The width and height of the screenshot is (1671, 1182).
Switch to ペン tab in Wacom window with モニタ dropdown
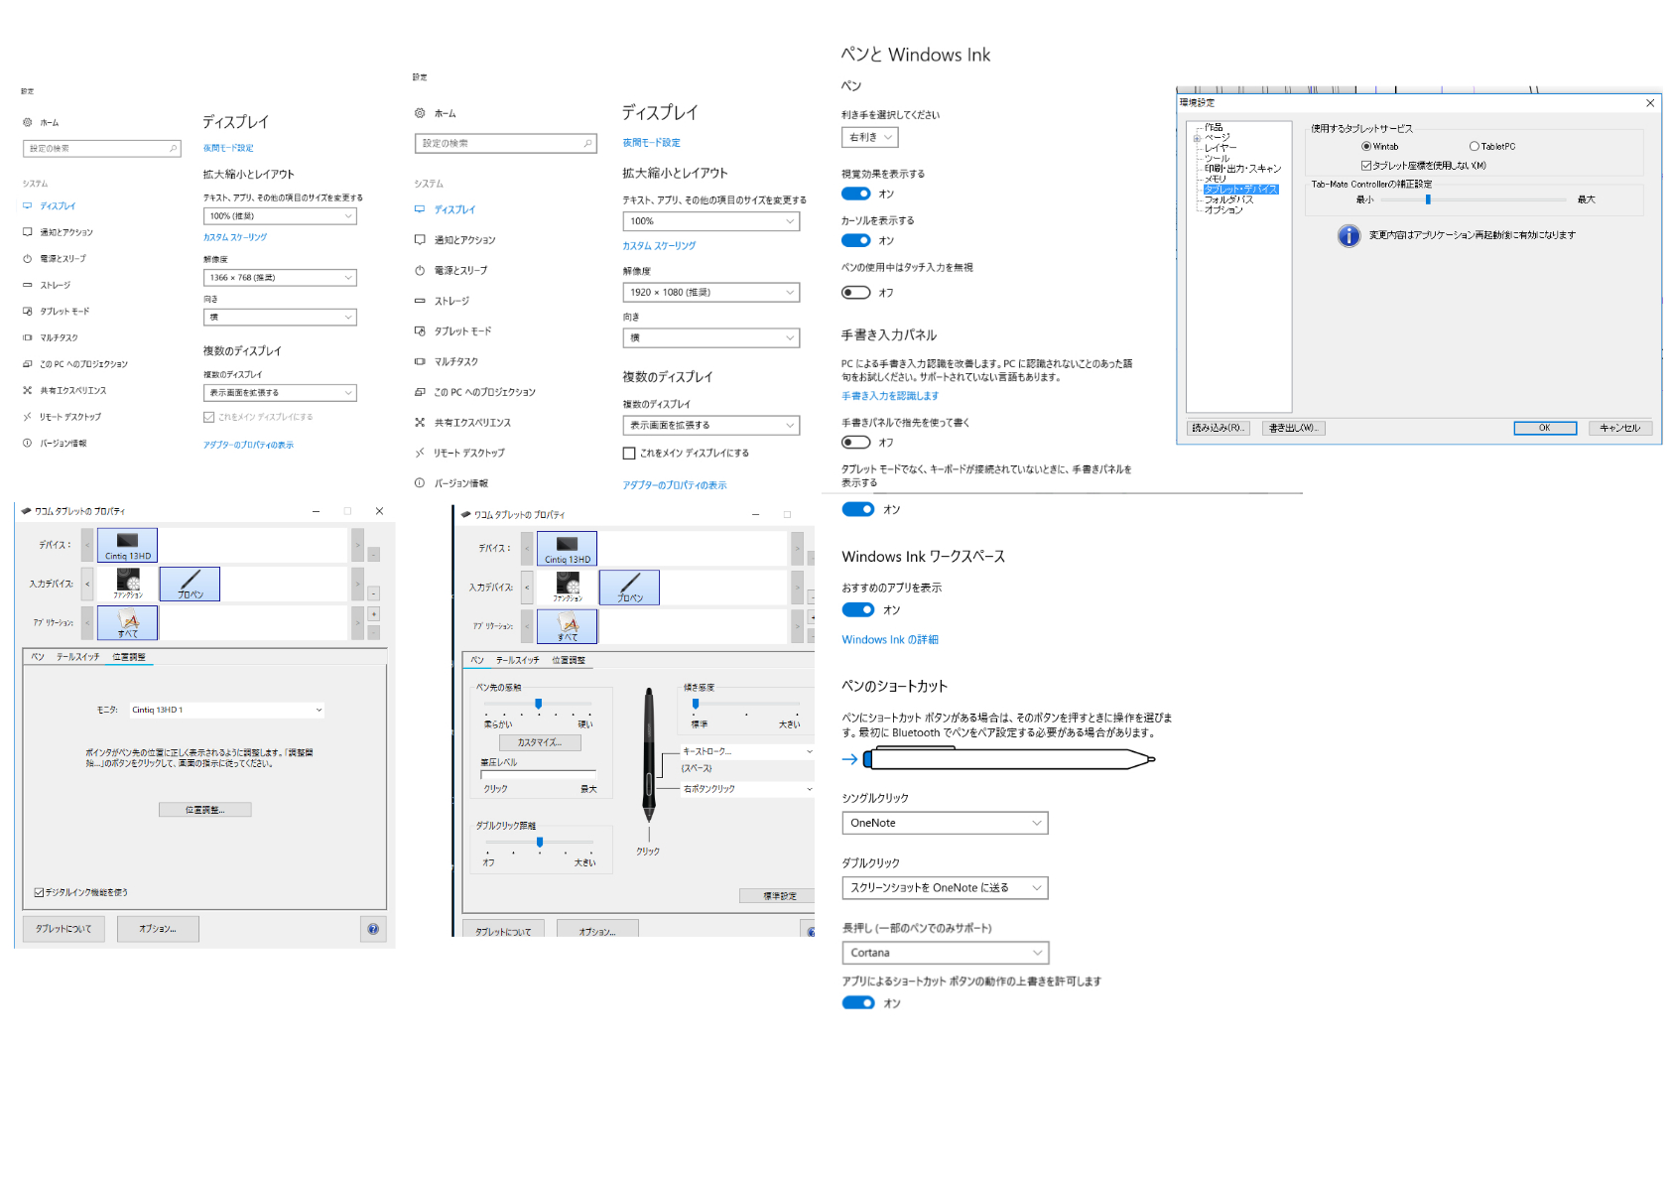click(x=38, y=657)
